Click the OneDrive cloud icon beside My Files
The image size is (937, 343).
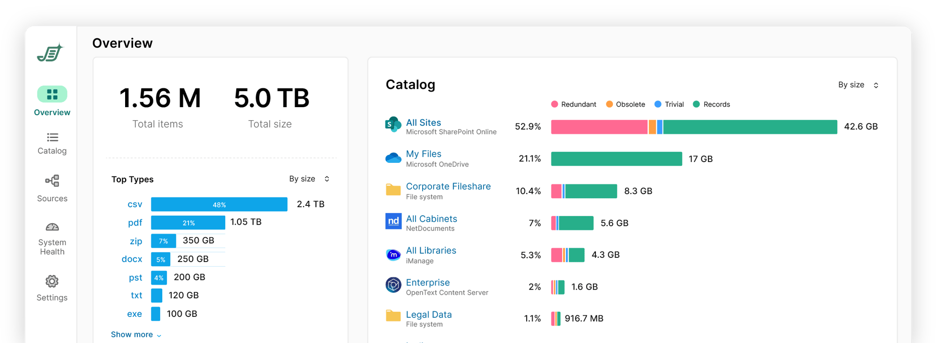tap(393, 158)
